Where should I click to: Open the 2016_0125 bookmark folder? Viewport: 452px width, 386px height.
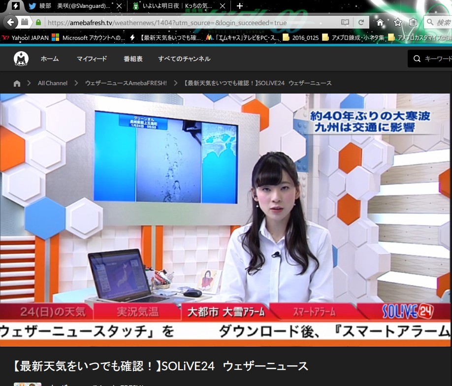(x=300, y=38)
